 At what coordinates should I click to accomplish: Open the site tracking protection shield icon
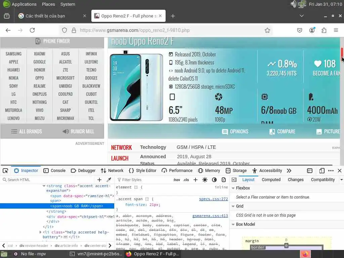point(64,30)
